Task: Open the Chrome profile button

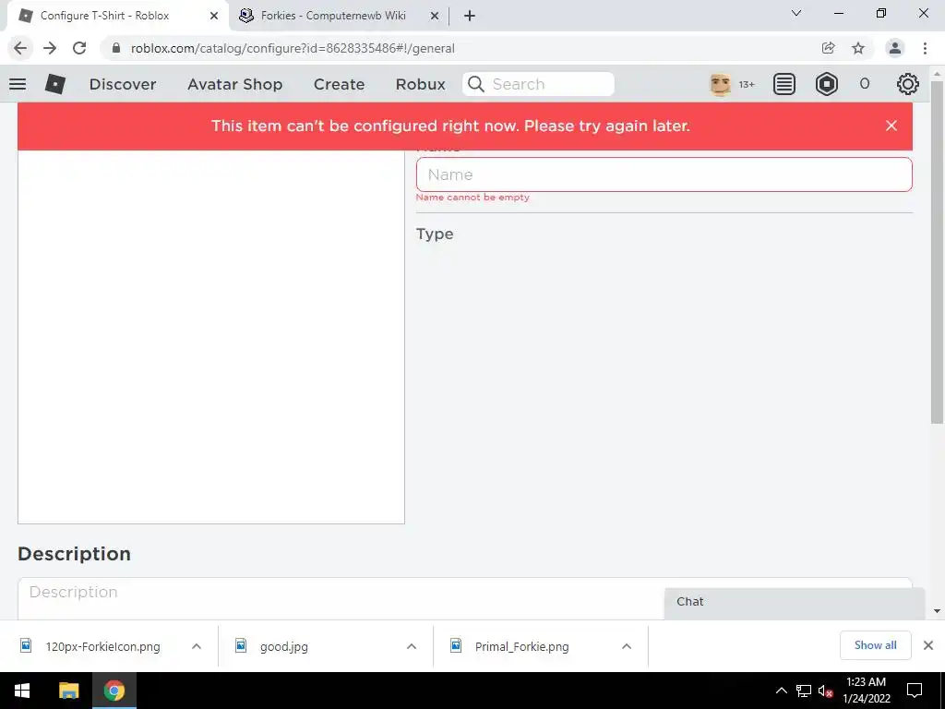Action: pos(895,48)
